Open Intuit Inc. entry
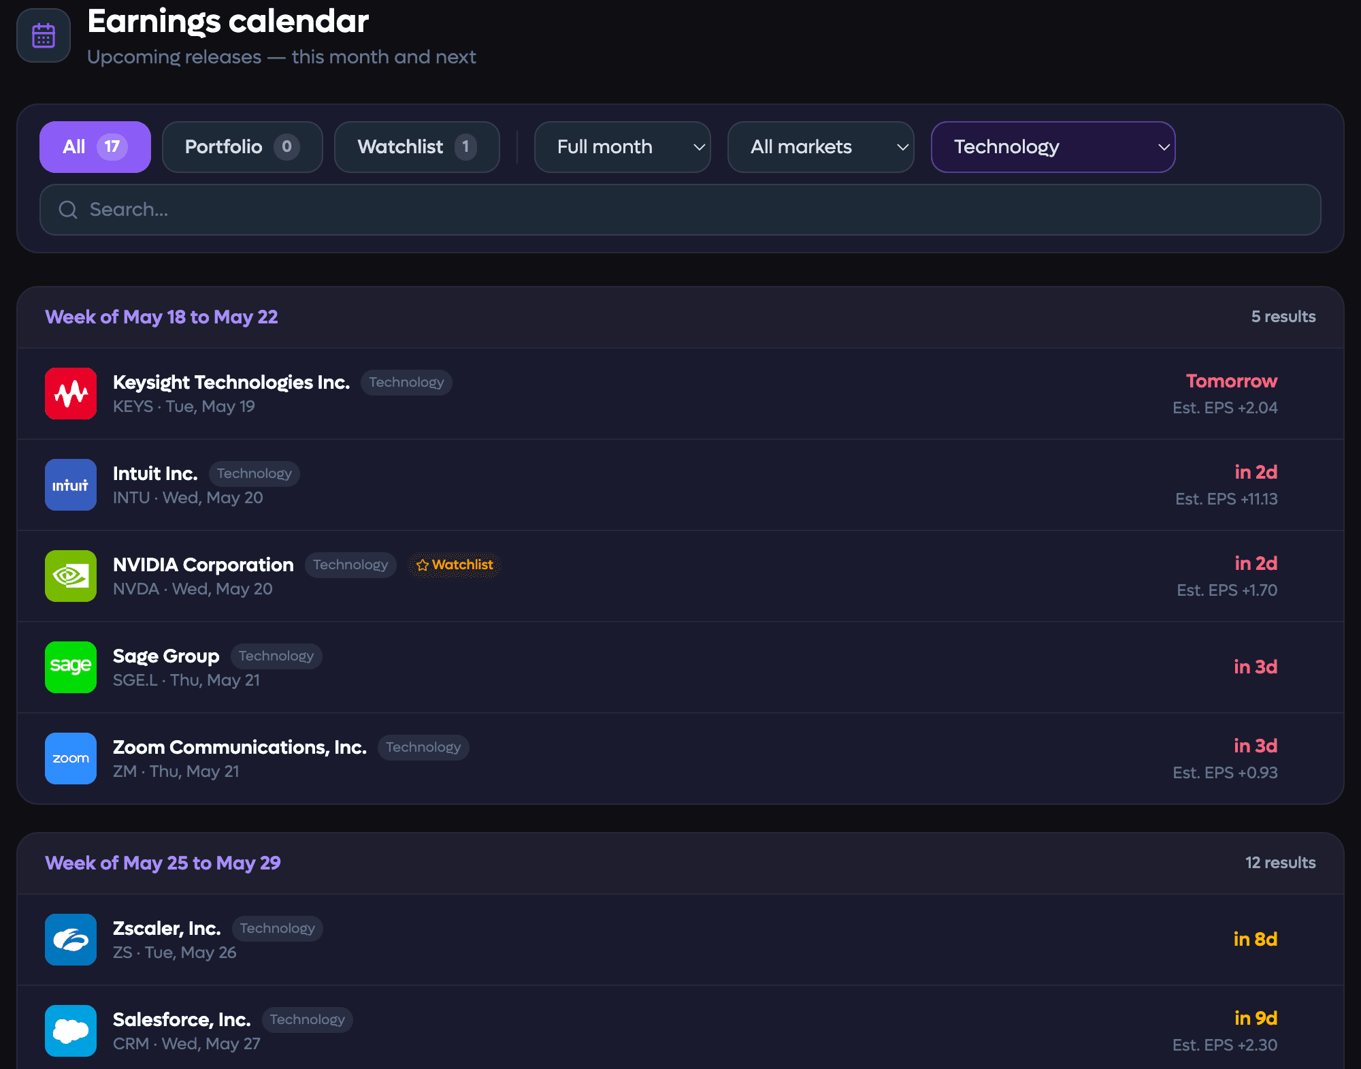Viewport: 1361px width, 1069px height. 680,485
